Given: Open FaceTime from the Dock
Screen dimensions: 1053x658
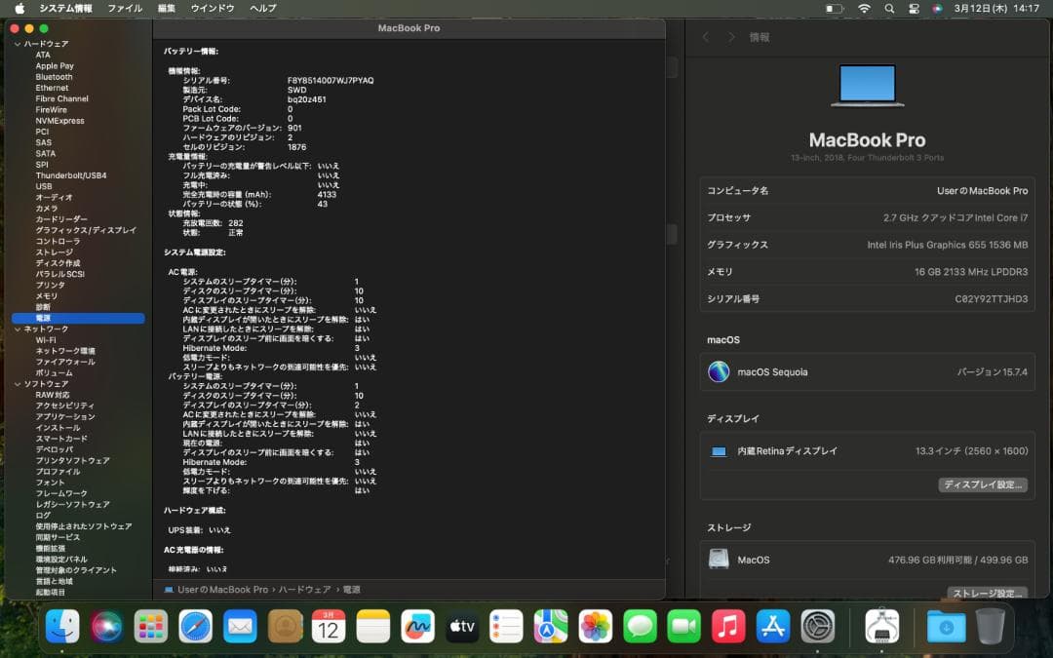Looking at the screenshot, I should point(682,627).
